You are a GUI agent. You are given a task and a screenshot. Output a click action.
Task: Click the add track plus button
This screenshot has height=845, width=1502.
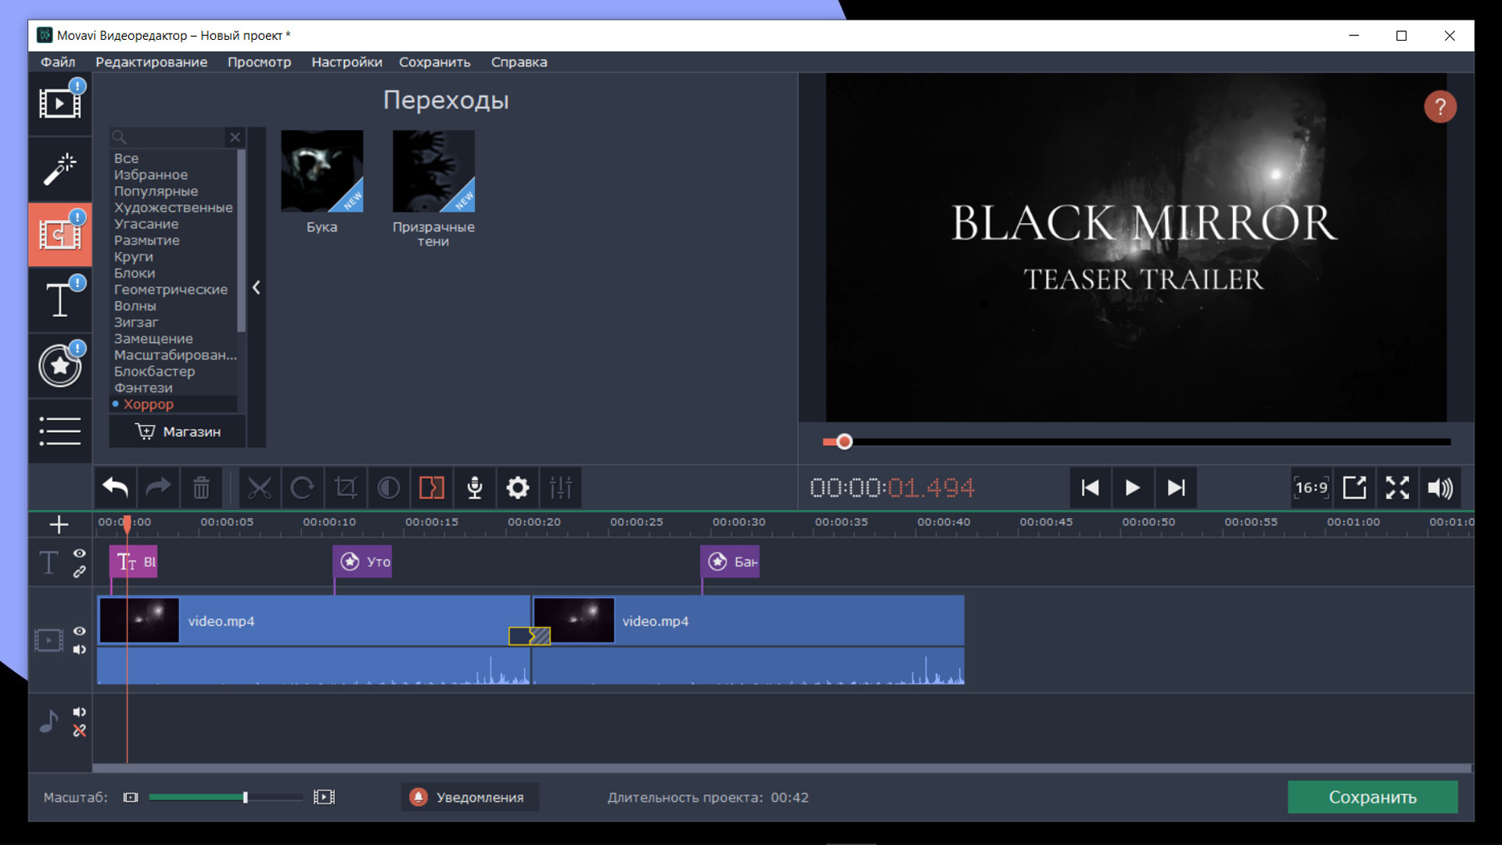(x=59, y=524)
